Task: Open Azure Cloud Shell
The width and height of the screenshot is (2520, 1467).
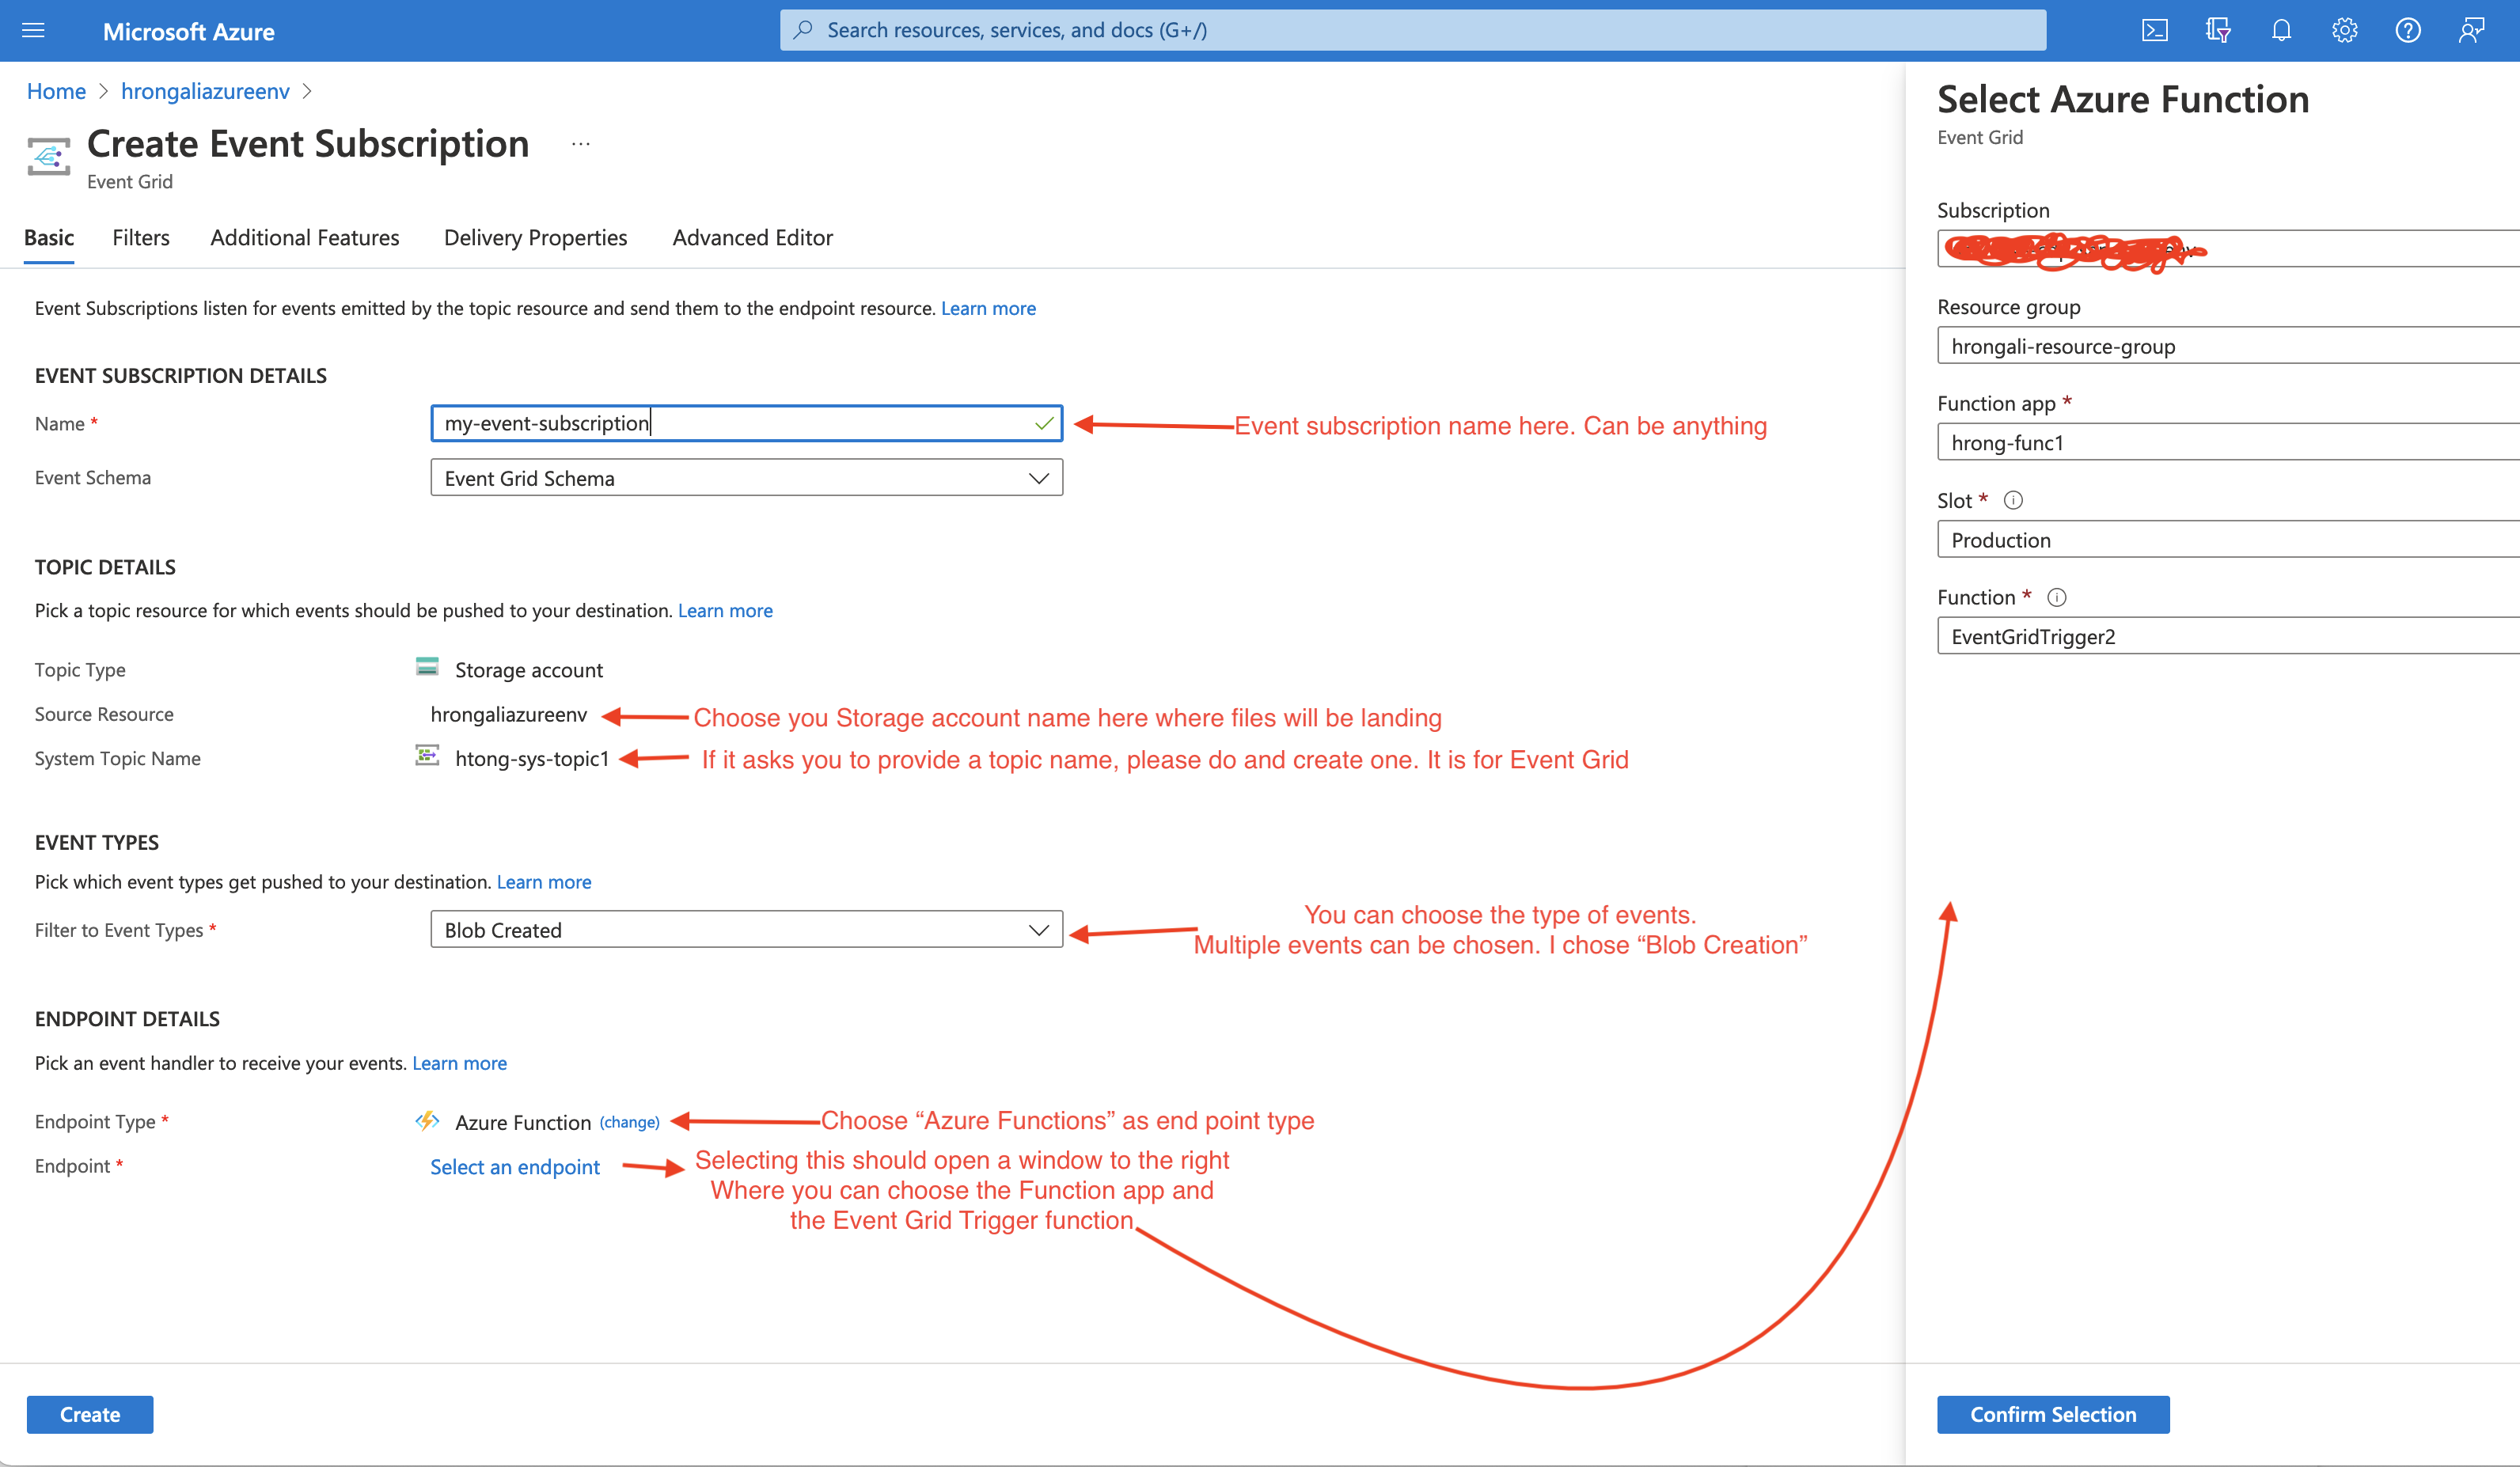Action: coord(2155,30)
